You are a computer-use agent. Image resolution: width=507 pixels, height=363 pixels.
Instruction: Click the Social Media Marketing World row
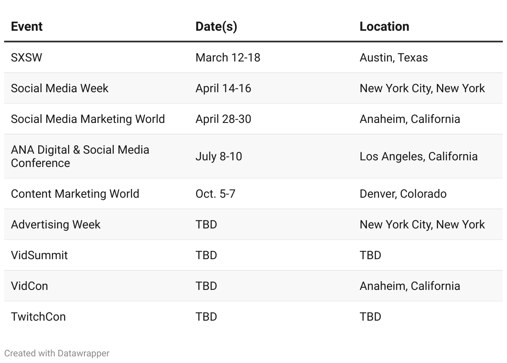tap(88, 119)
